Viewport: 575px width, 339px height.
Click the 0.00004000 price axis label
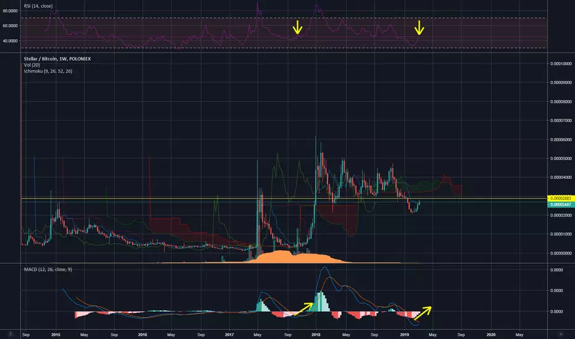(561, 178)
